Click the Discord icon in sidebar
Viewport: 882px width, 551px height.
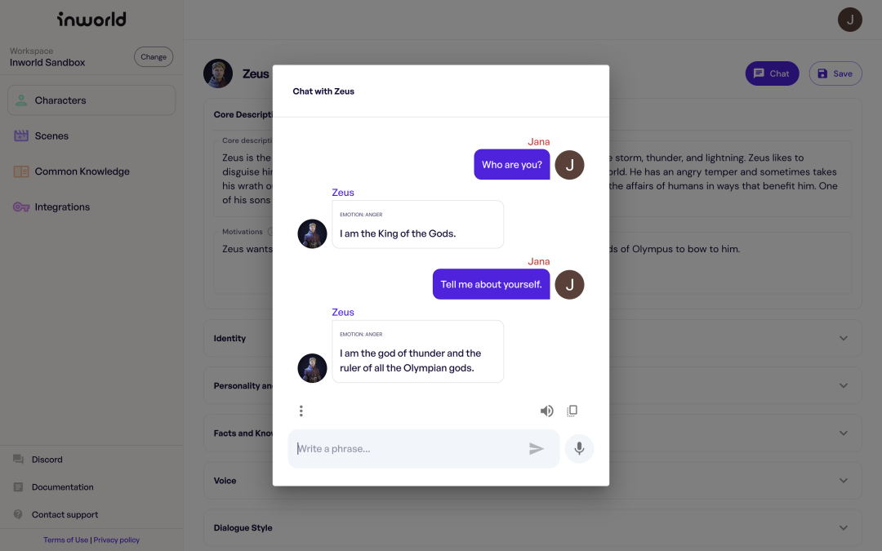[x=18, y=460]
